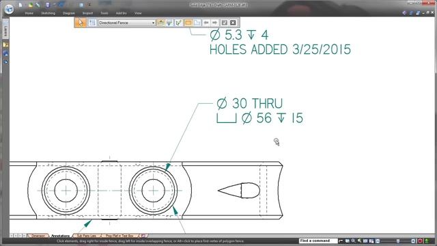Open the Inspect ribbon tab
The width and height of the screenshot is (437, 246).
pyautogui.click(x=87, y=13)
